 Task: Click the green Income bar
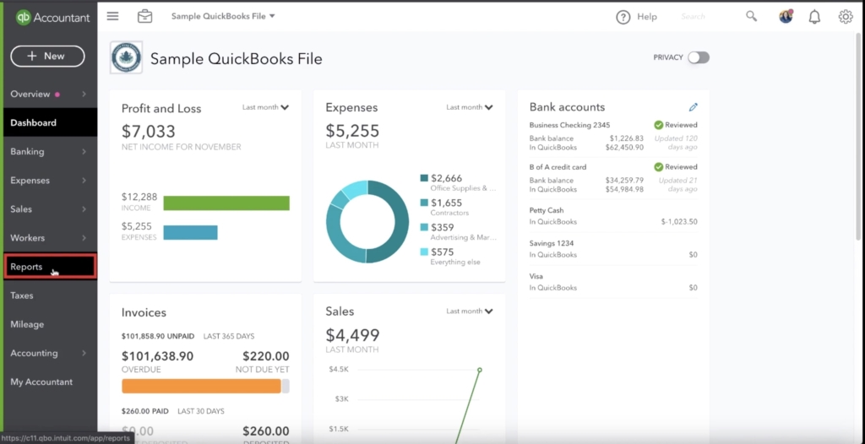[x=226, y=203]
